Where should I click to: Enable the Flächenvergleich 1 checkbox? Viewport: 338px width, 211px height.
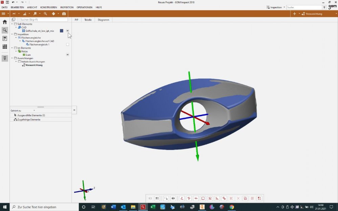coord(68,45)
